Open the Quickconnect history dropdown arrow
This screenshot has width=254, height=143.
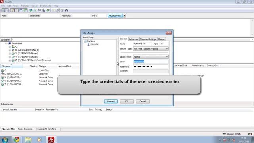click(x=124, y=16)
